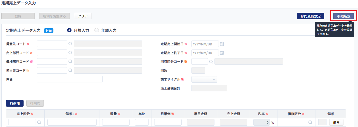Click the 新規 badge

click(49, 31)
